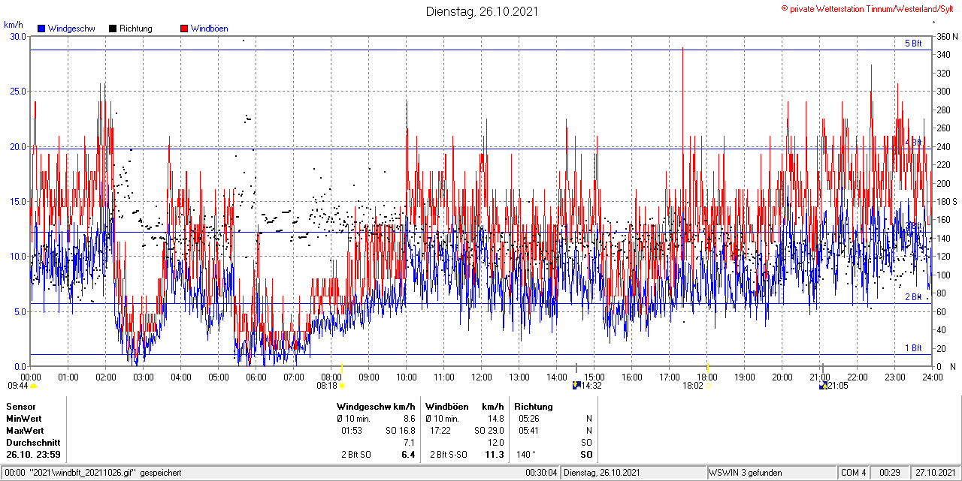This screenshot has height=481, width=962.
Task: Click the sunset icon beside 18:02
Action: [707, 386]
